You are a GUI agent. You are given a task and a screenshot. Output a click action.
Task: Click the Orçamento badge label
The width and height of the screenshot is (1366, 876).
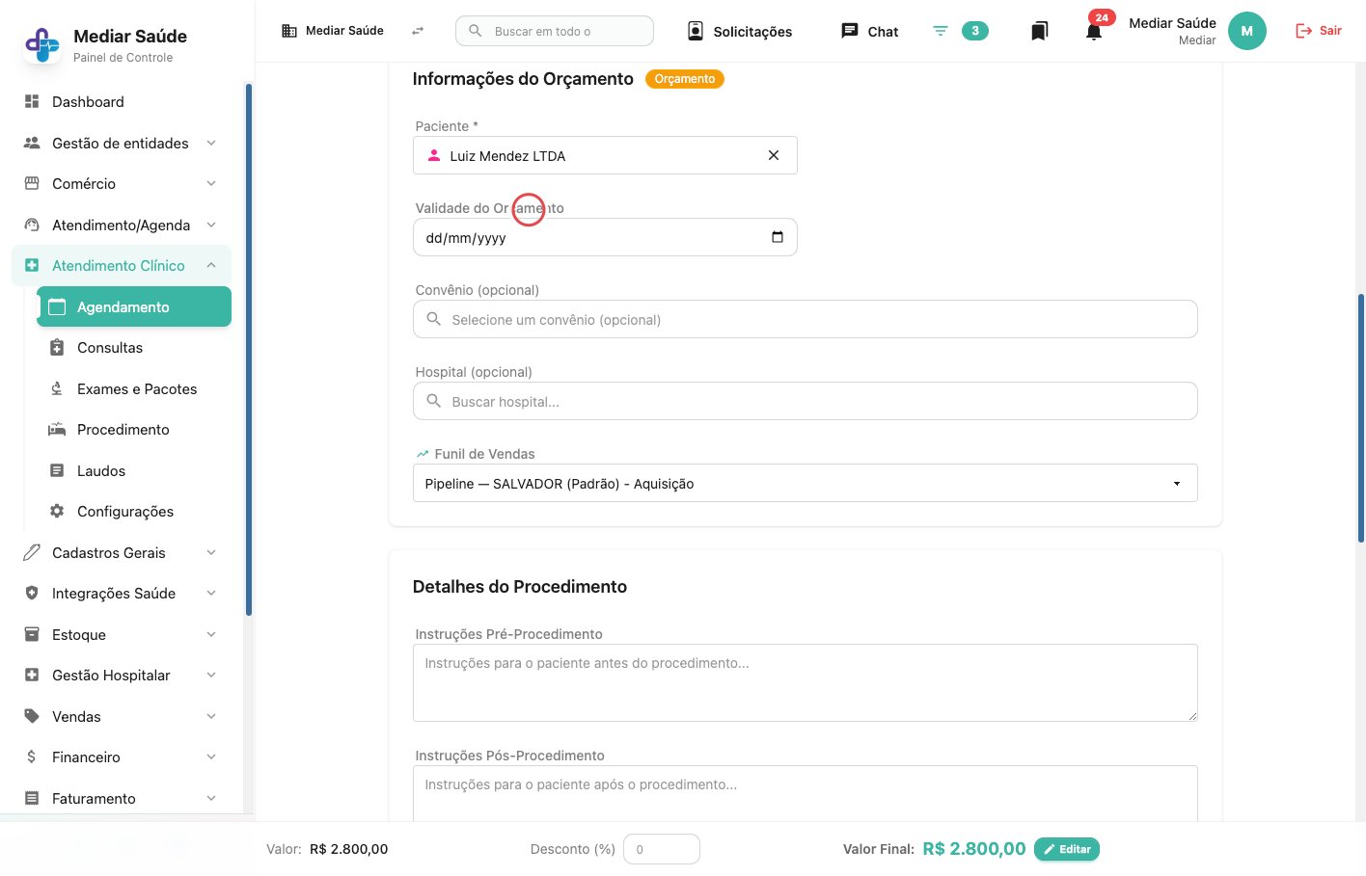[685, 79]
